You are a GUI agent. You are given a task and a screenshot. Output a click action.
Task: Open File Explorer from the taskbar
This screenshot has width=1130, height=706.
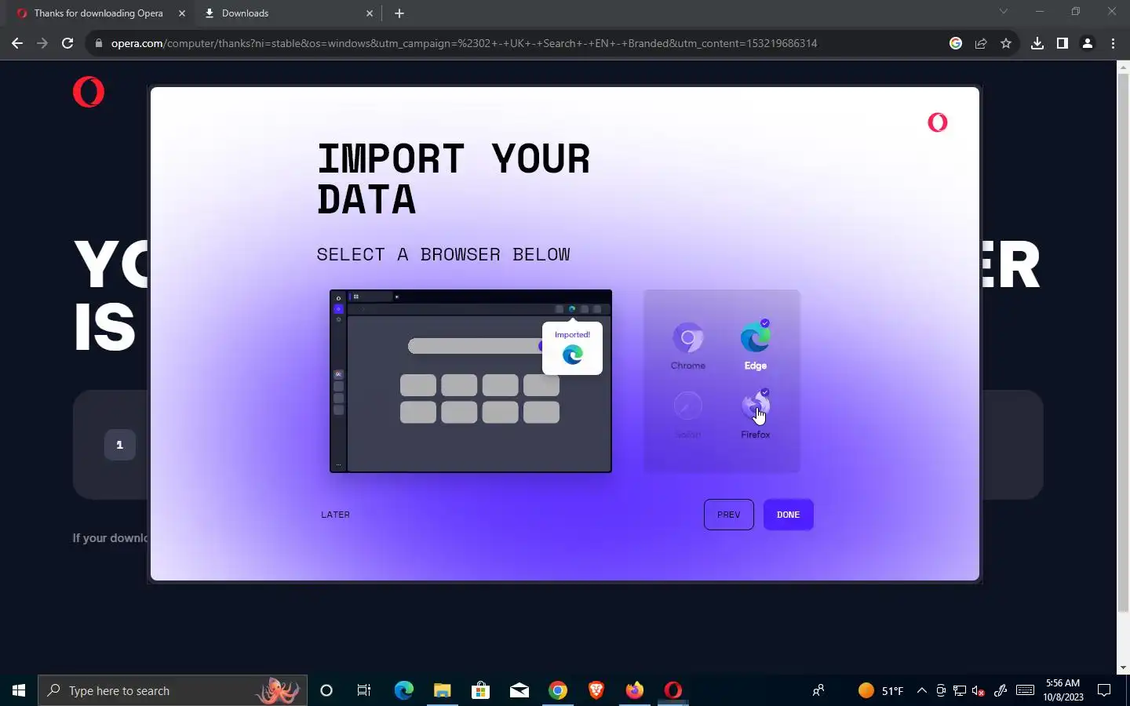pos(442,690)
